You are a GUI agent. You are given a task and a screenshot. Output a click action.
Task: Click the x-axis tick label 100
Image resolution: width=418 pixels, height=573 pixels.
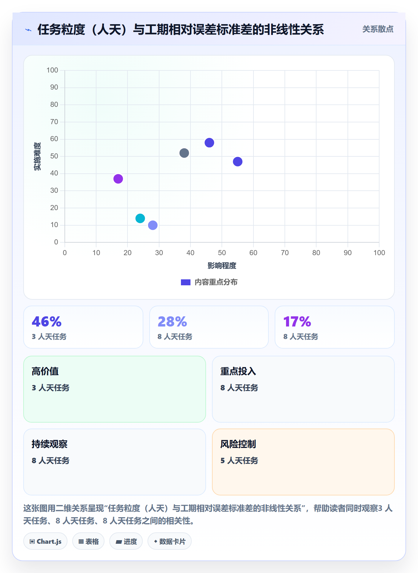coord(379,253)
